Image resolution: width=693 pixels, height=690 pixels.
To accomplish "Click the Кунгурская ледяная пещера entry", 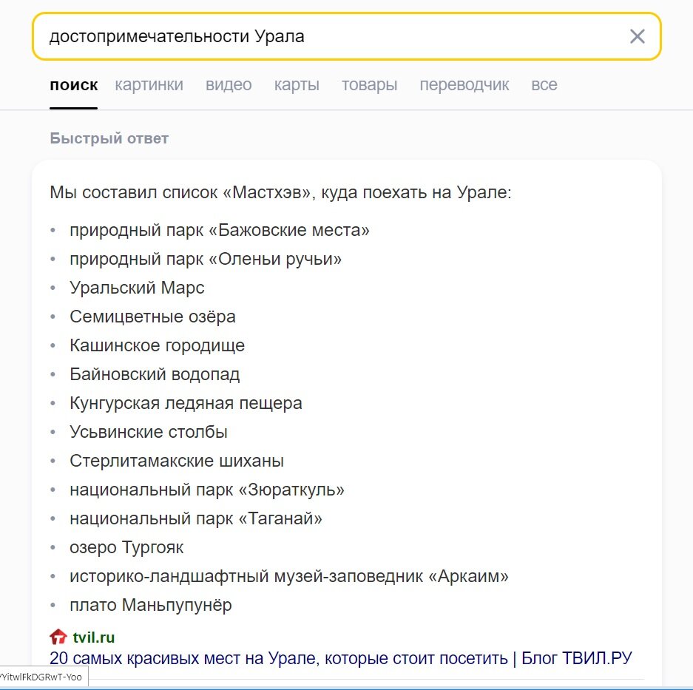I will (x=186, y=403).
